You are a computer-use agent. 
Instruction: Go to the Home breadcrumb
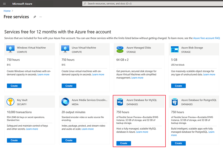[x=7, y=11]
